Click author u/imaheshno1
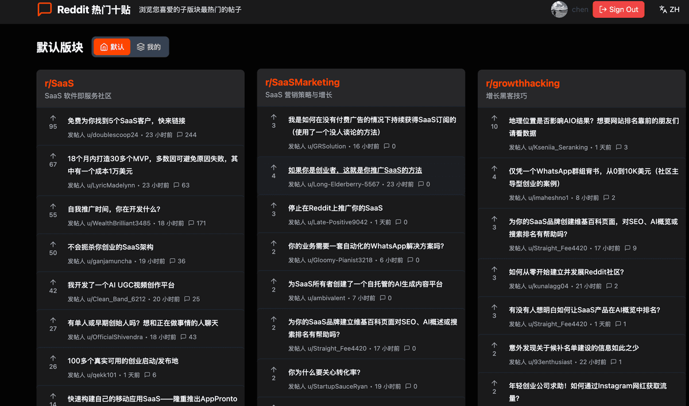 [x=548, y=197]
